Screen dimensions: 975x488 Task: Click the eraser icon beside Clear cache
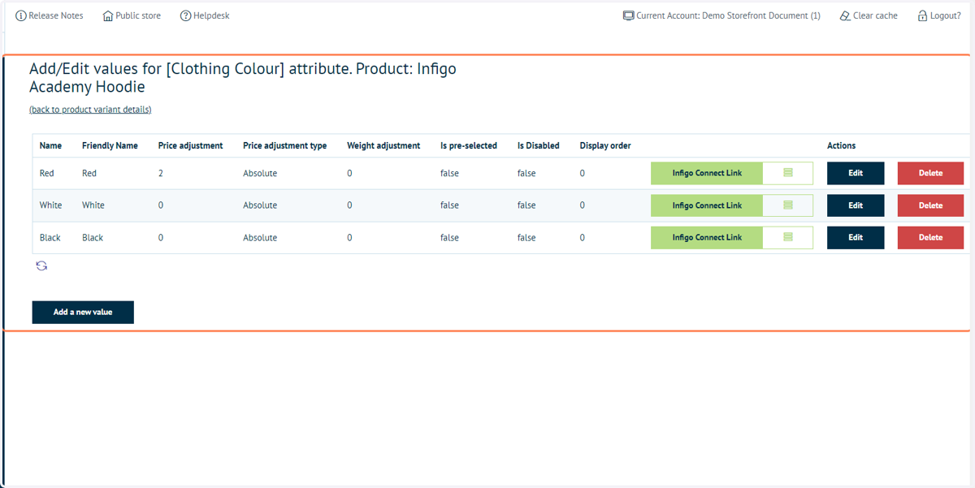[845, 15]
